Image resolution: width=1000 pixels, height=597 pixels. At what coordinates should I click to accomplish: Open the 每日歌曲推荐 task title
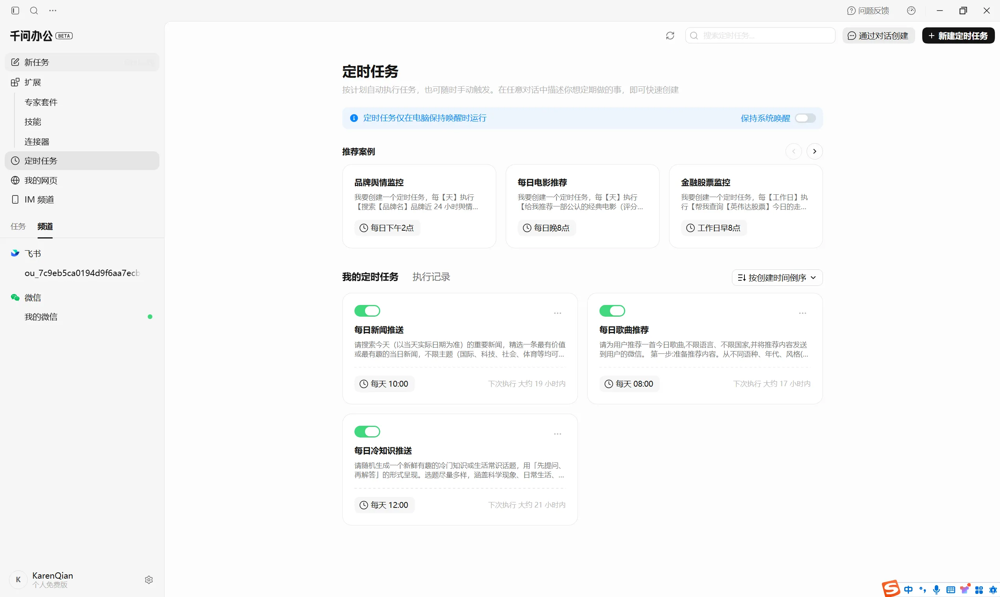point(624,330)
